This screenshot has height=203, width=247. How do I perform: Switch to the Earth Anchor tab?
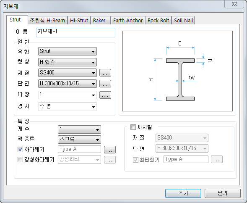coord(128,20)
